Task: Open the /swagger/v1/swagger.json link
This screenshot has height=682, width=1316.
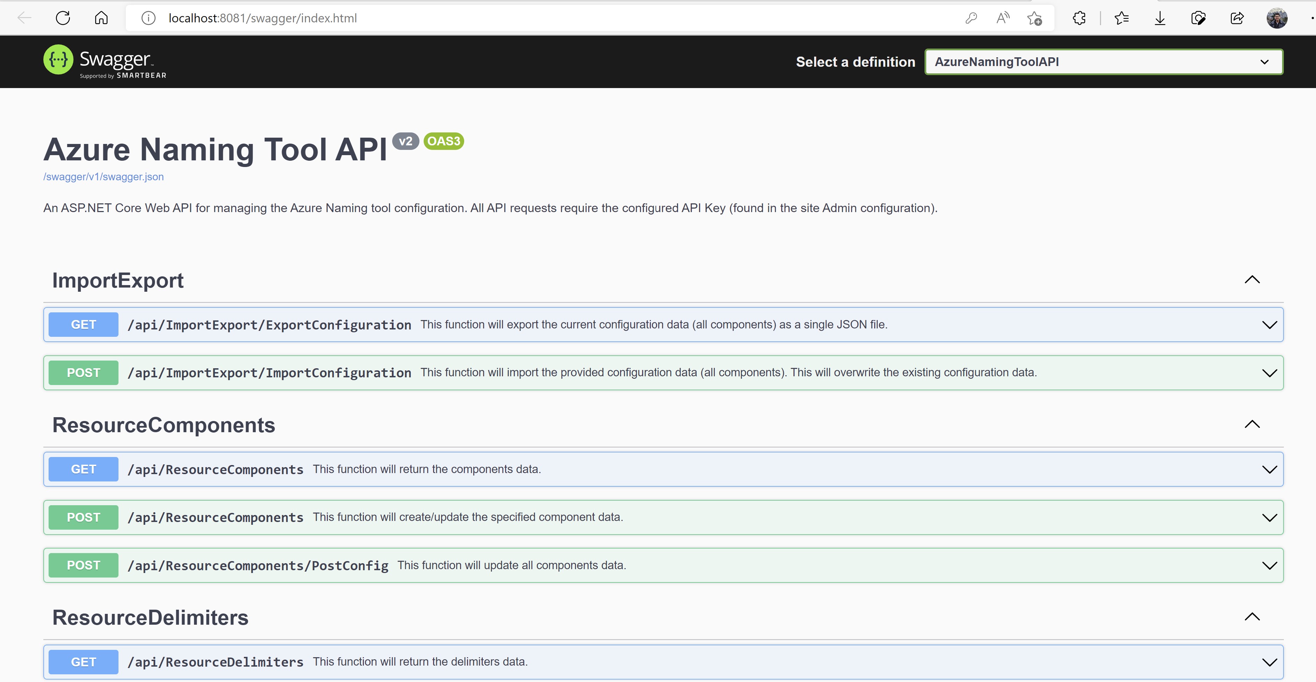Action: point(104,177)
